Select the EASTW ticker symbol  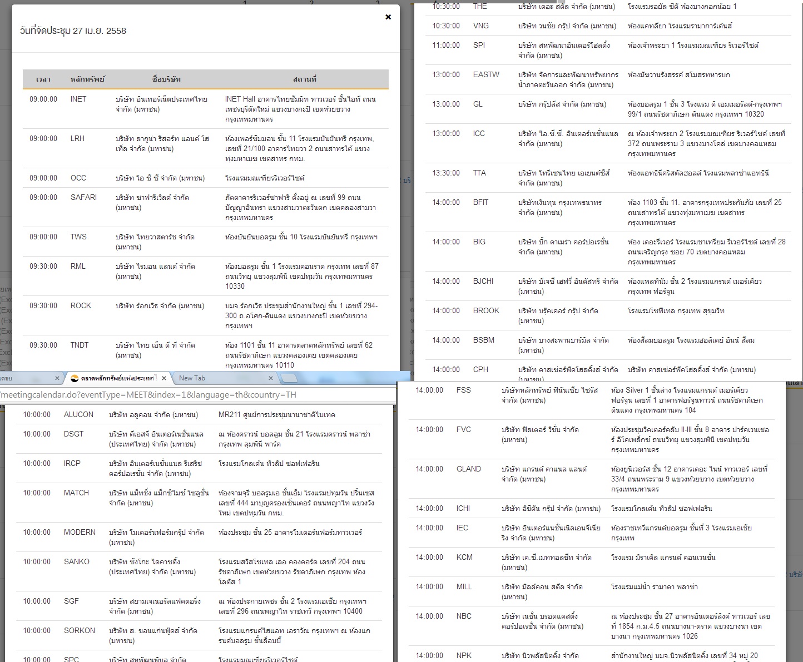pyautogui.click(x=486, y=75)
